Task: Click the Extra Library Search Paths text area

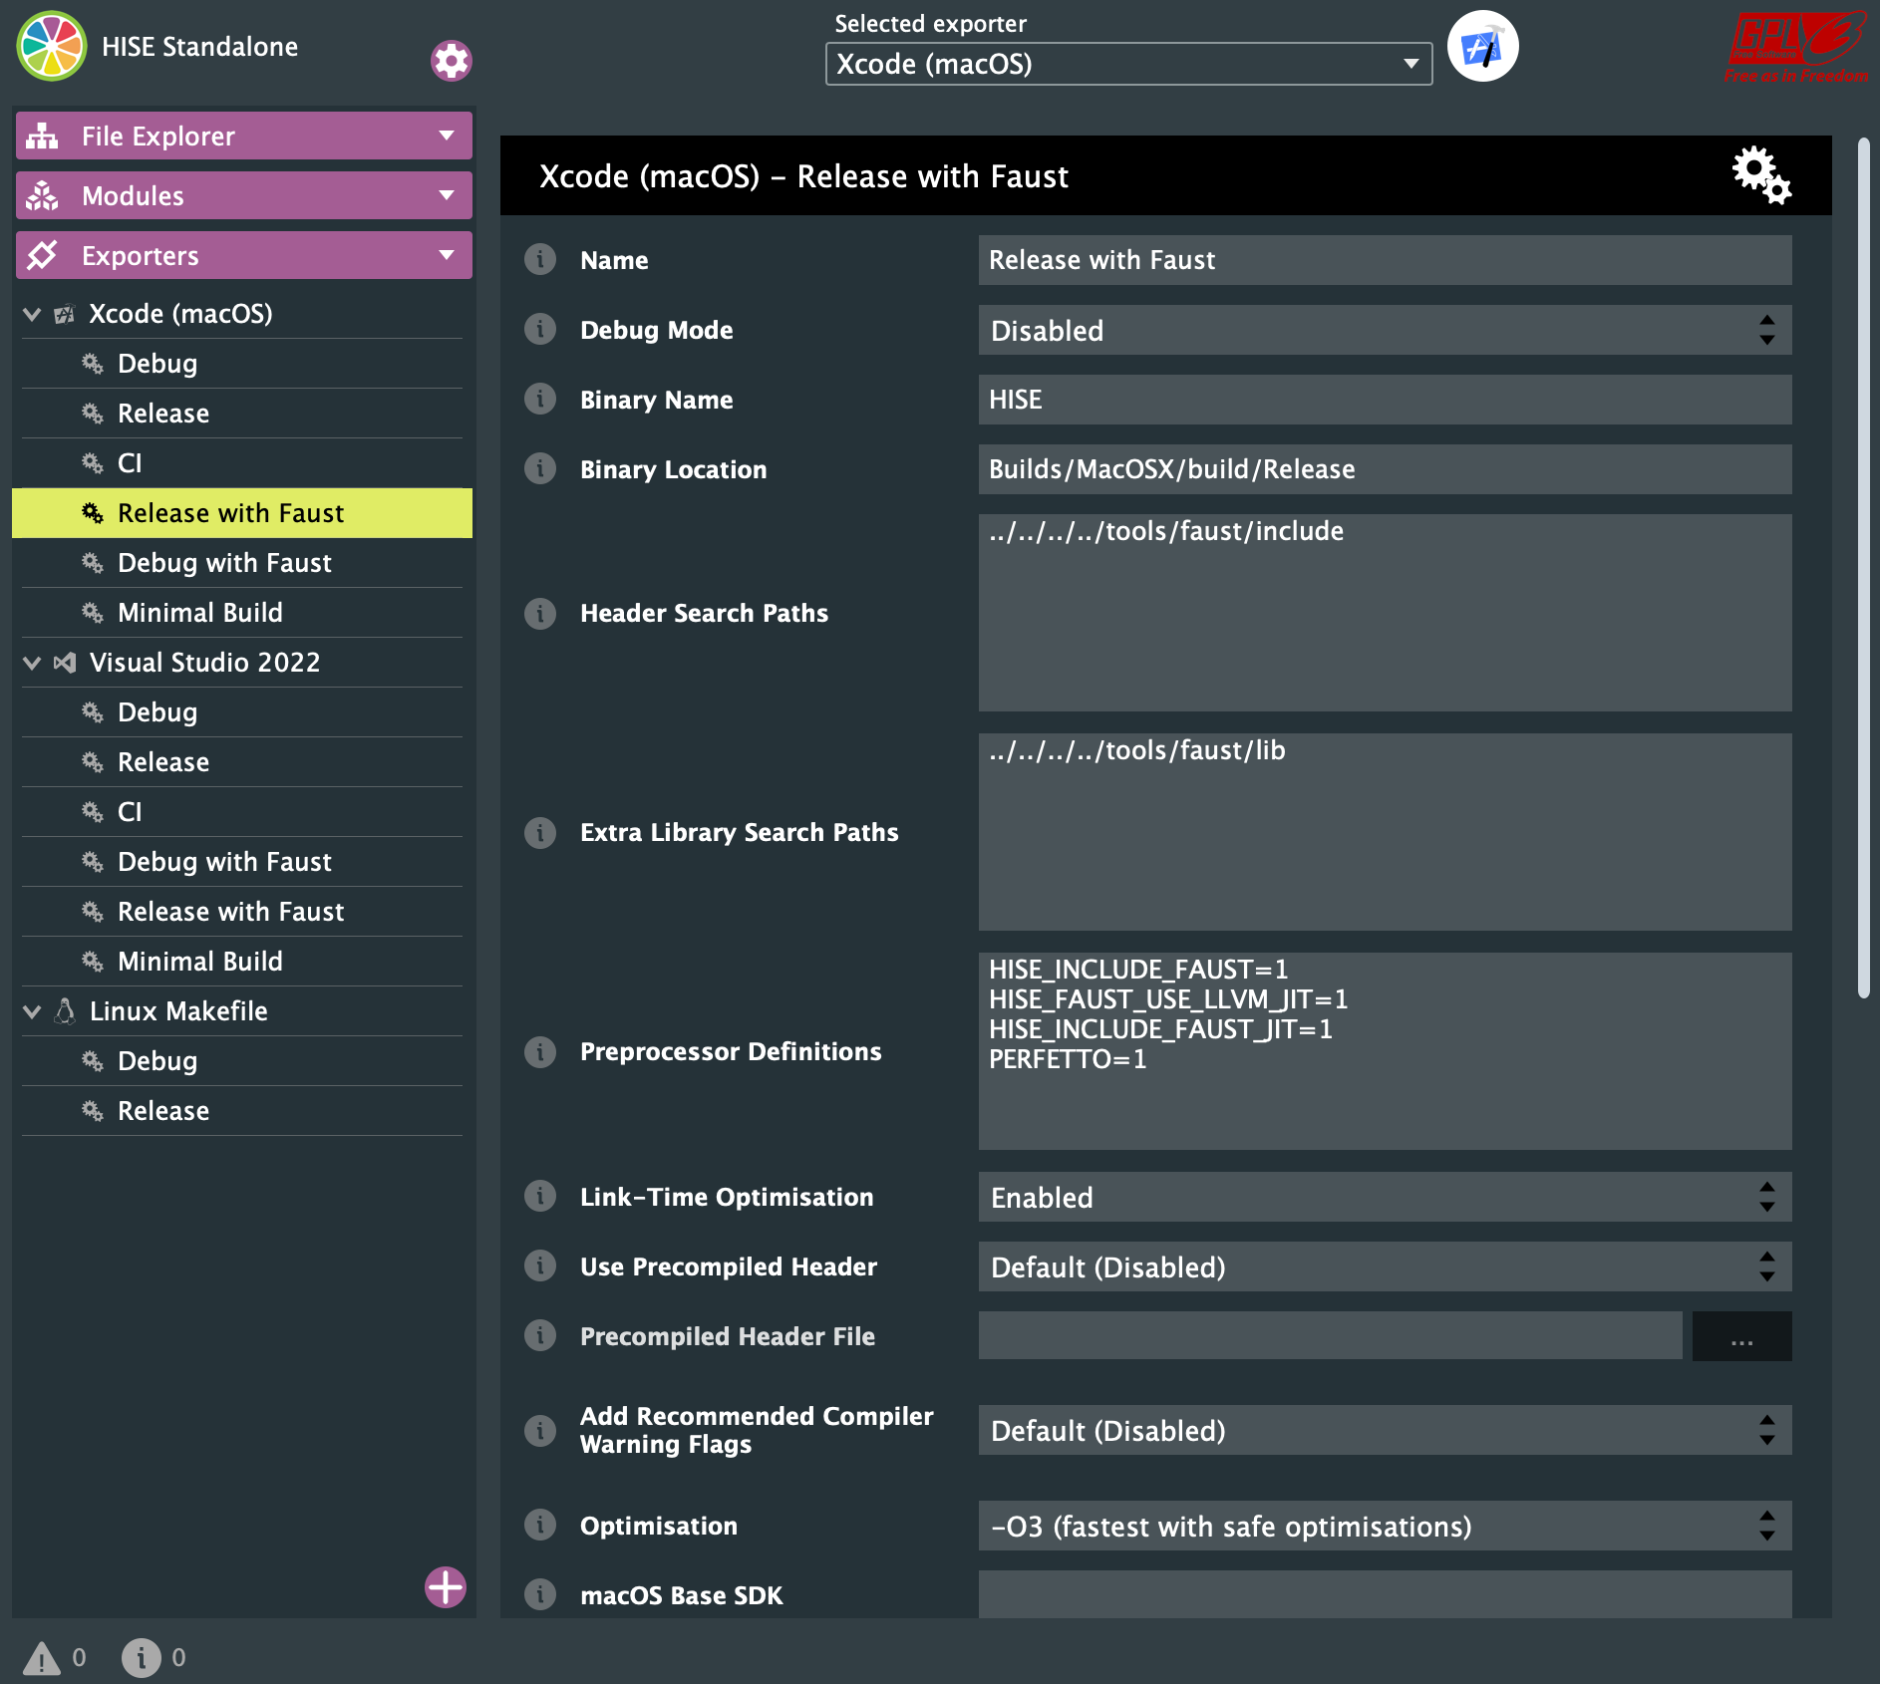Action: click(1385, 832)
